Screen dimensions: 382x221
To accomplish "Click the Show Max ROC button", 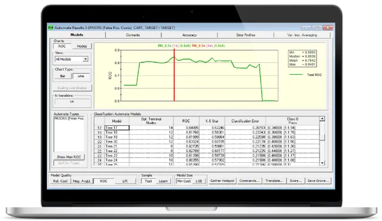I will pos(69,157).
